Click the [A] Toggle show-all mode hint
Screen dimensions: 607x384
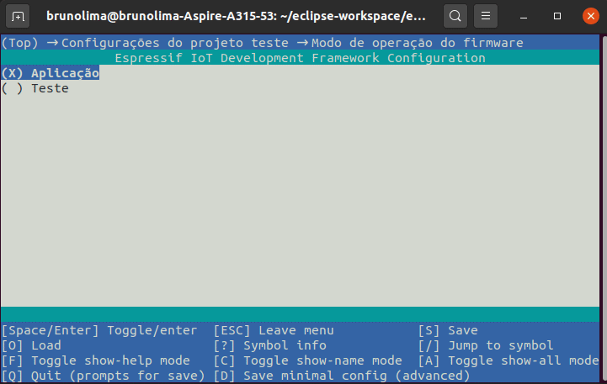click(508, 360)
